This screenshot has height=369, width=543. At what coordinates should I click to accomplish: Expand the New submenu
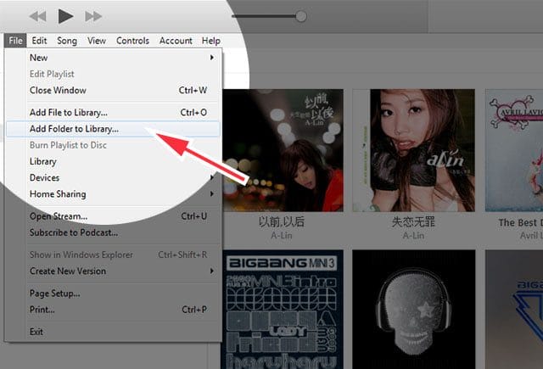[x=113, y=58]
